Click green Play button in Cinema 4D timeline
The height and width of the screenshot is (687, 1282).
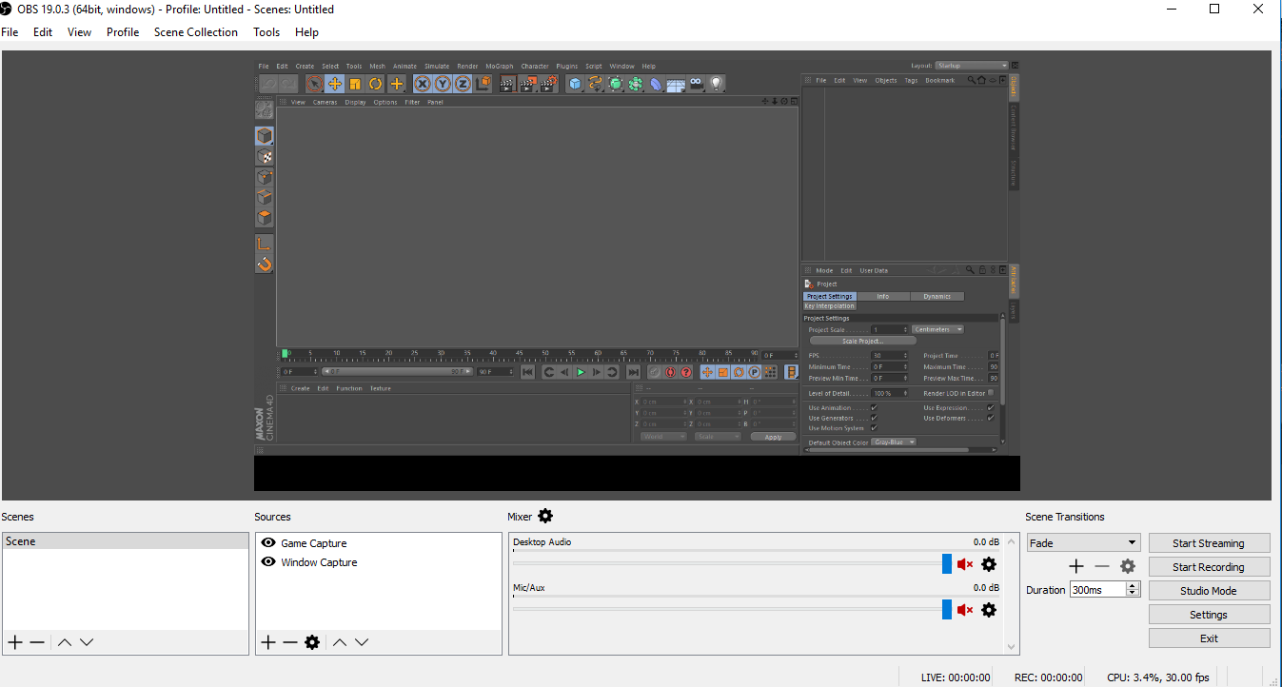click(581, 372)
